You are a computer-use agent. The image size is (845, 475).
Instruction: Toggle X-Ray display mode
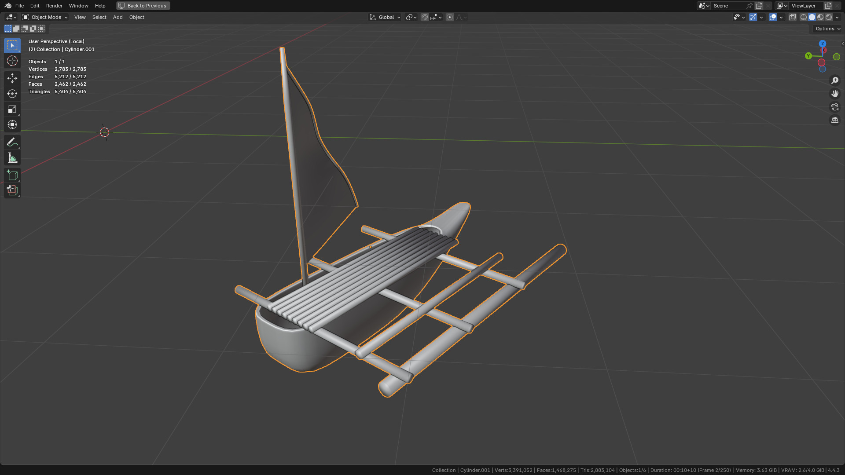[792, 17]
